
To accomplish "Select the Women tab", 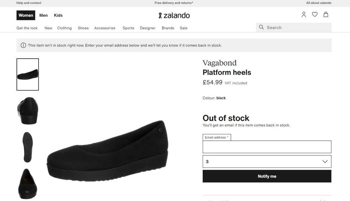I will 26,15.
